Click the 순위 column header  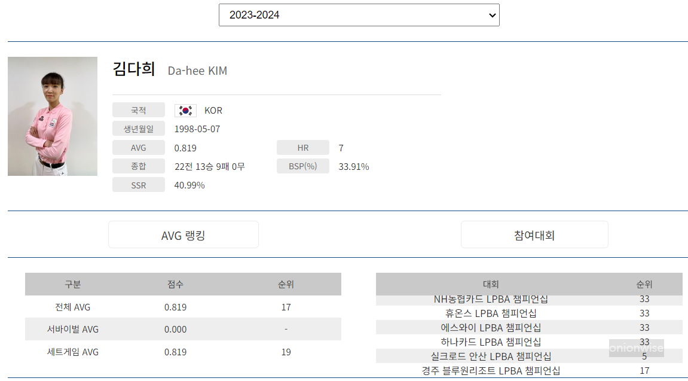[x=644, y=284]
